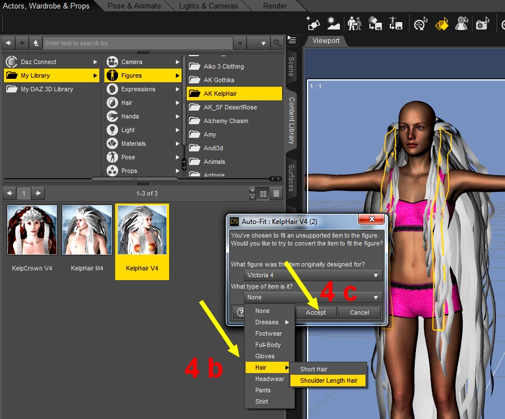Click the up-one-level arrow beside the search field
Viewport: 505px width, 419px height.
tap(36, 43)
